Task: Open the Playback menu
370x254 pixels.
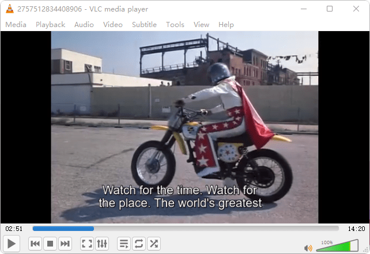Action: [51, 24]
